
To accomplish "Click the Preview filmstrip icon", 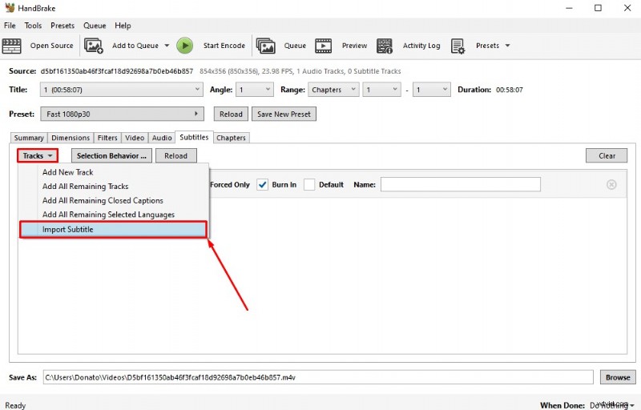I will [324, 46].
